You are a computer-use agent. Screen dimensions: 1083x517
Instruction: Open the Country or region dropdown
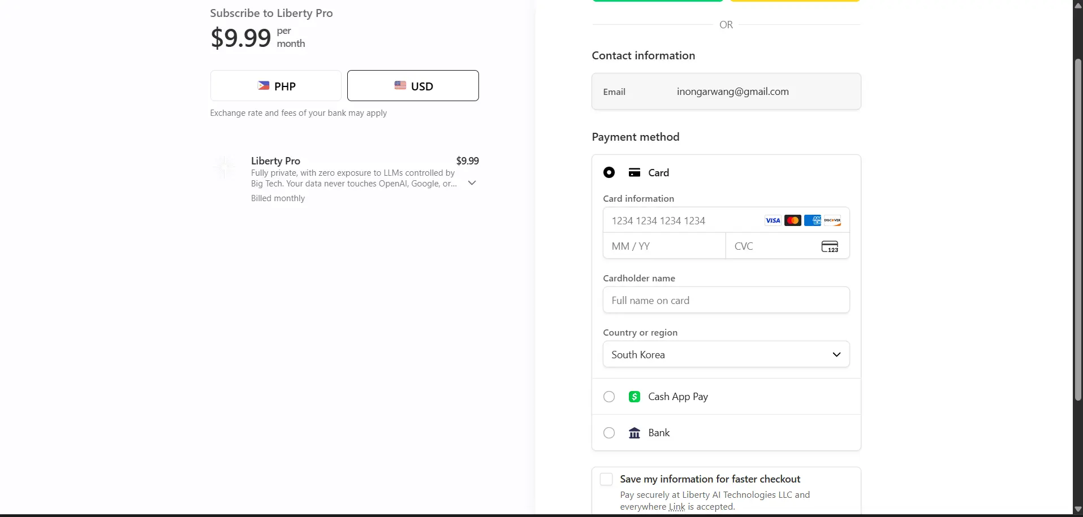[x=726, y=354]
